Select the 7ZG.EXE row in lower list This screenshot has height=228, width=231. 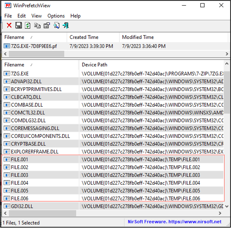point(113,74)
